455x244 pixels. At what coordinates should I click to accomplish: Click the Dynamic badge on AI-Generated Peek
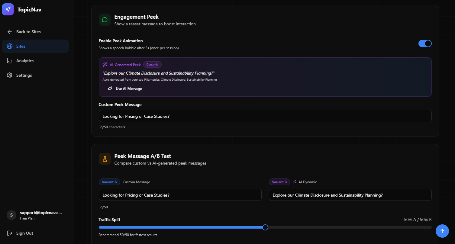coord(152,64)
